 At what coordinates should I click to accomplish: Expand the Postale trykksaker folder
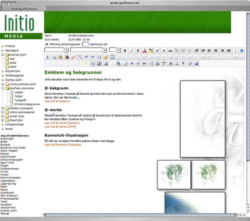coord(3,108)
